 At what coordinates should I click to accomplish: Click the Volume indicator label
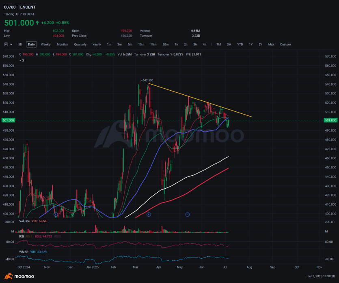(x=24, y=221)
